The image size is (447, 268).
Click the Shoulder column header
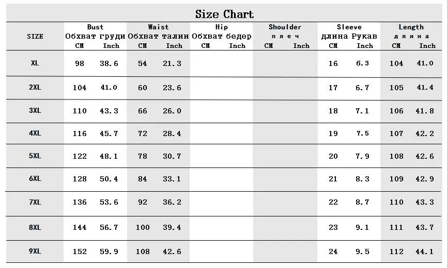(285, 27)
